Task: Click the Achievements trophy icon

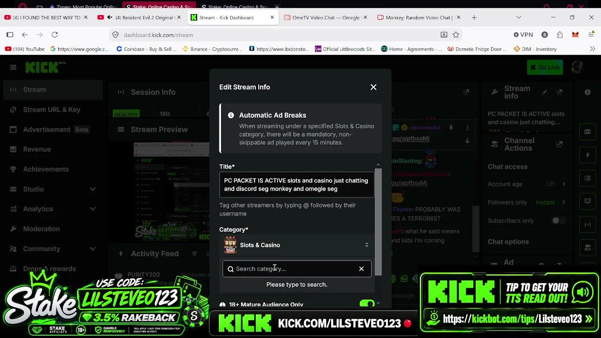Action: click(13, 169)
